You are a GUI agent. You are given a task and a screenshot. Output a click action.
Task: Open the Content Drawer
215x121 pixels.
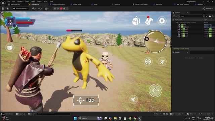7,114
